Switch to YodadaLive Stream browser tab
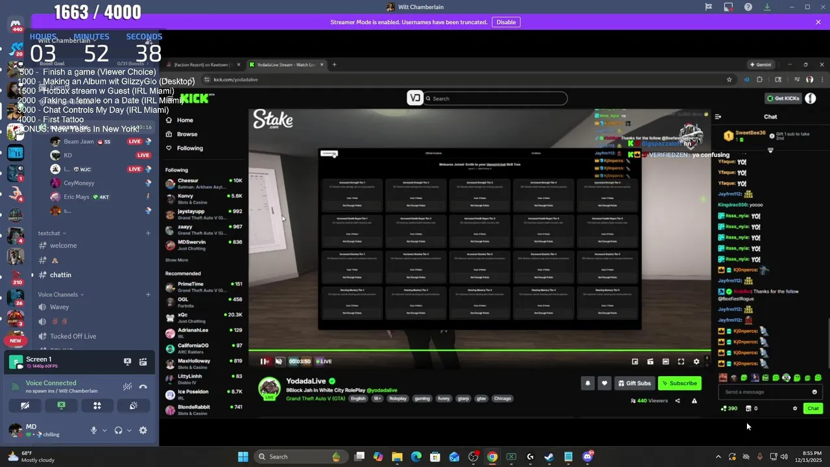This screenshot has width=830, height=467. point(285,65)
